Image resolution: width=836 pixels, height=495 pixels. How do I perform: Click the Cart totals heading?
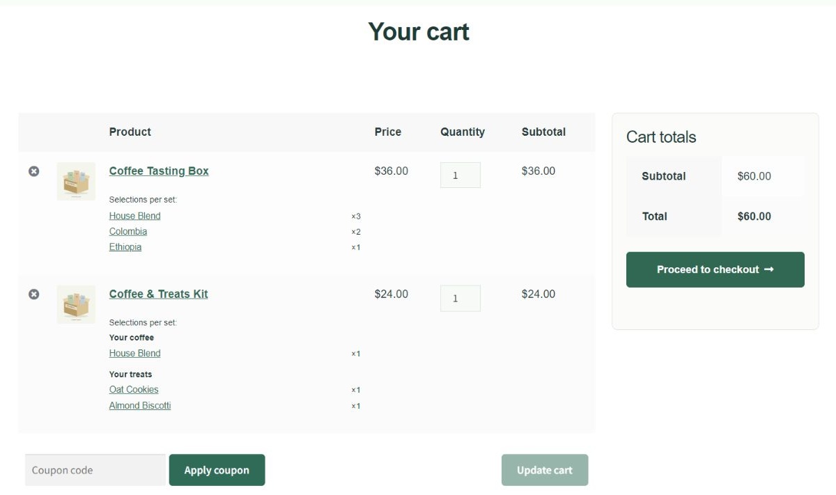coord(661,137)
